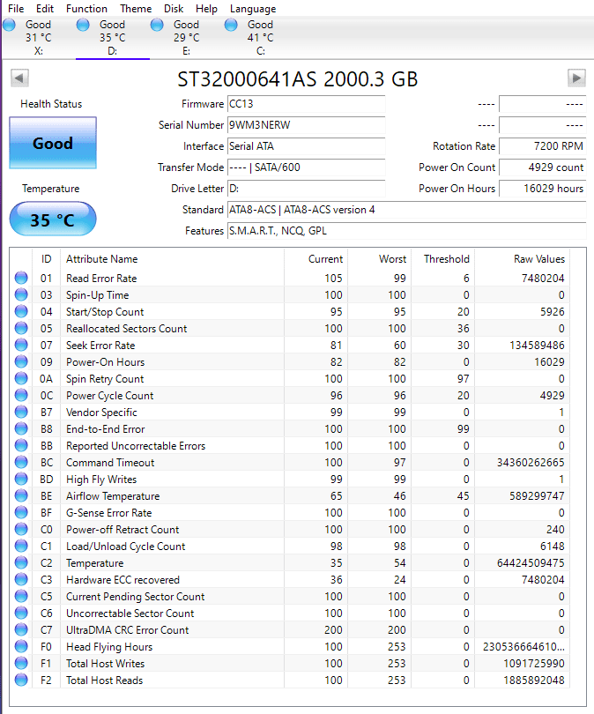Switch to the X: drive tab at 31 °C
This screenshot has width=594, height=714.
pos(38,37)
